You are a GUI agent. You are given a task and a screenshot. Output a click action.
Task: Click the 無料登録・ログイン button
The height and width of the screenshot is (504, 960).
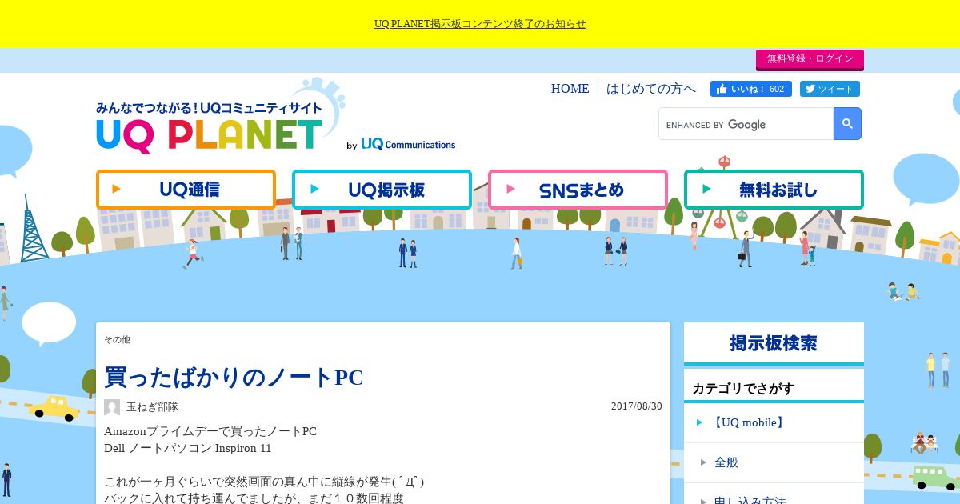(x=810, y=59)
